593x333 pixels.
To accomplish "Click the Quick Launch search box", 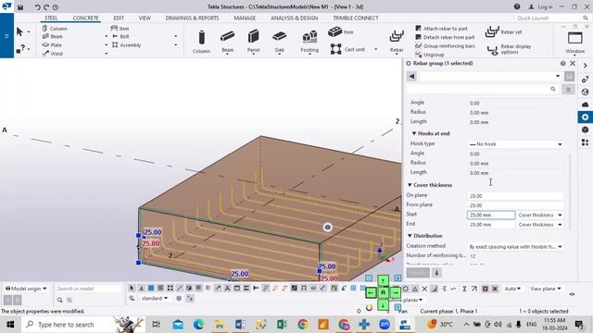I will point(551,18).
